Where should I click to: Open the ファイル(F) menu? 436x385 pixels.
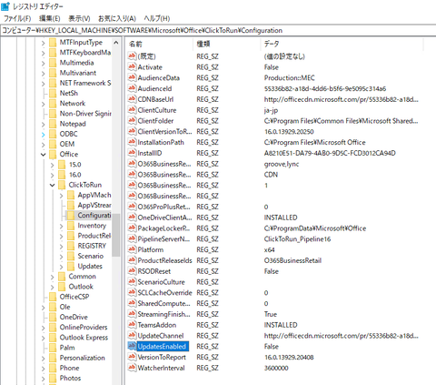click(17, 18)
